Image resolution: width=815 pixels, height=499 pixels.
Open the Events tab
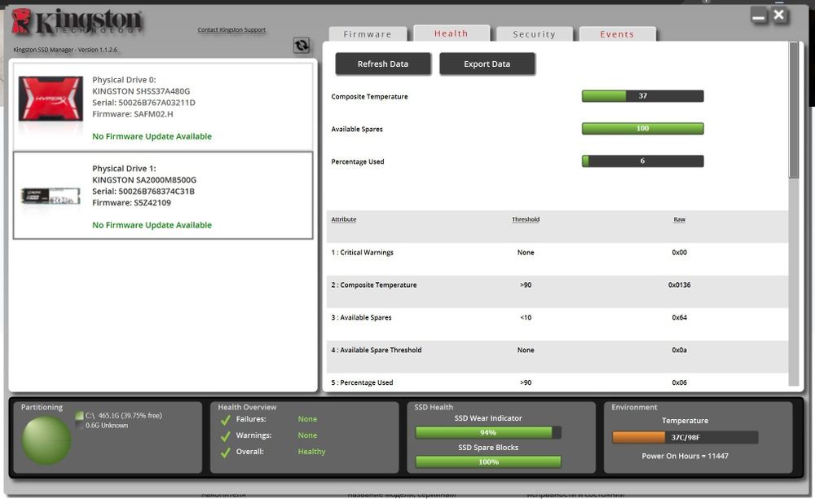tap(617, 33)
